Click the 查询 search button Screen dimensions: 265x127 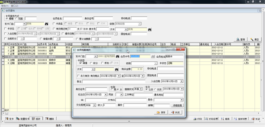click(x=240, y=39)
